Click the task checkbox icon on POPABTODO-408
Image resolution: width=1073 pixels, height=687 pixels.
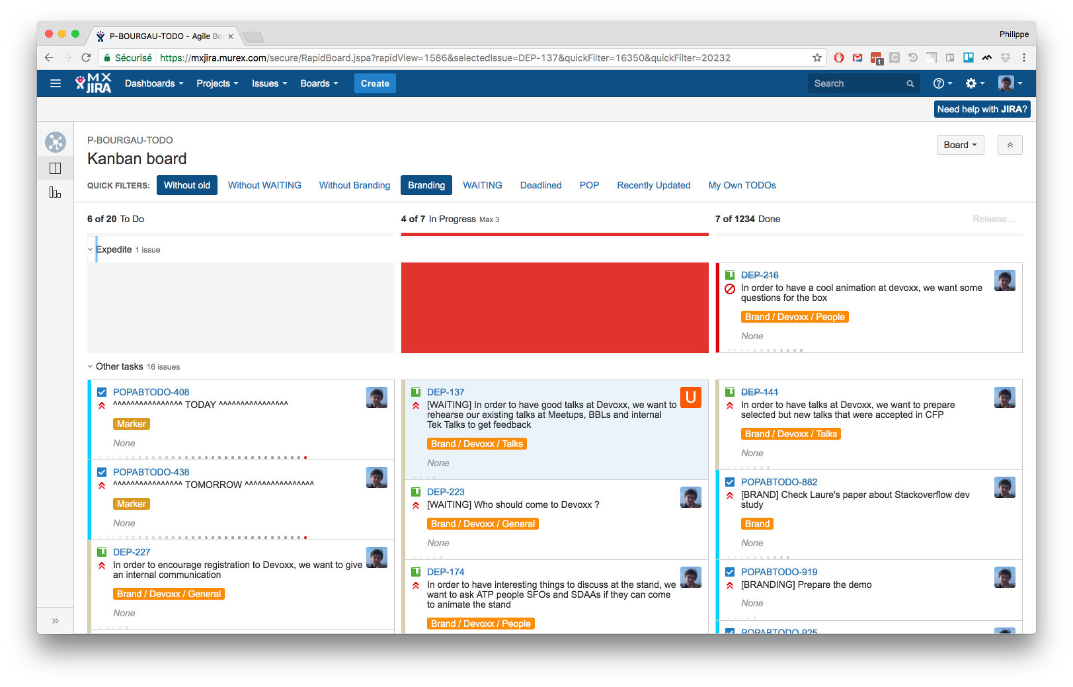pyautogui.click(x=102, y=392)
